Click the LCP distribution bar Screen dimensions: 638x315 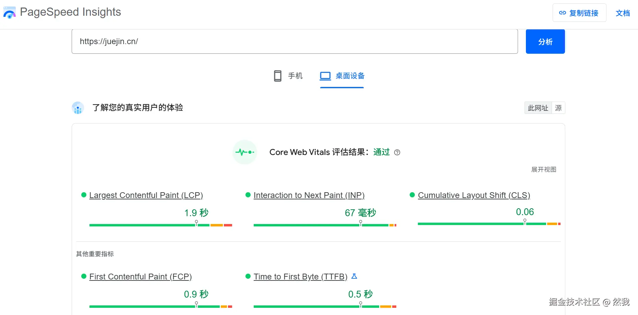coord(161,225)
